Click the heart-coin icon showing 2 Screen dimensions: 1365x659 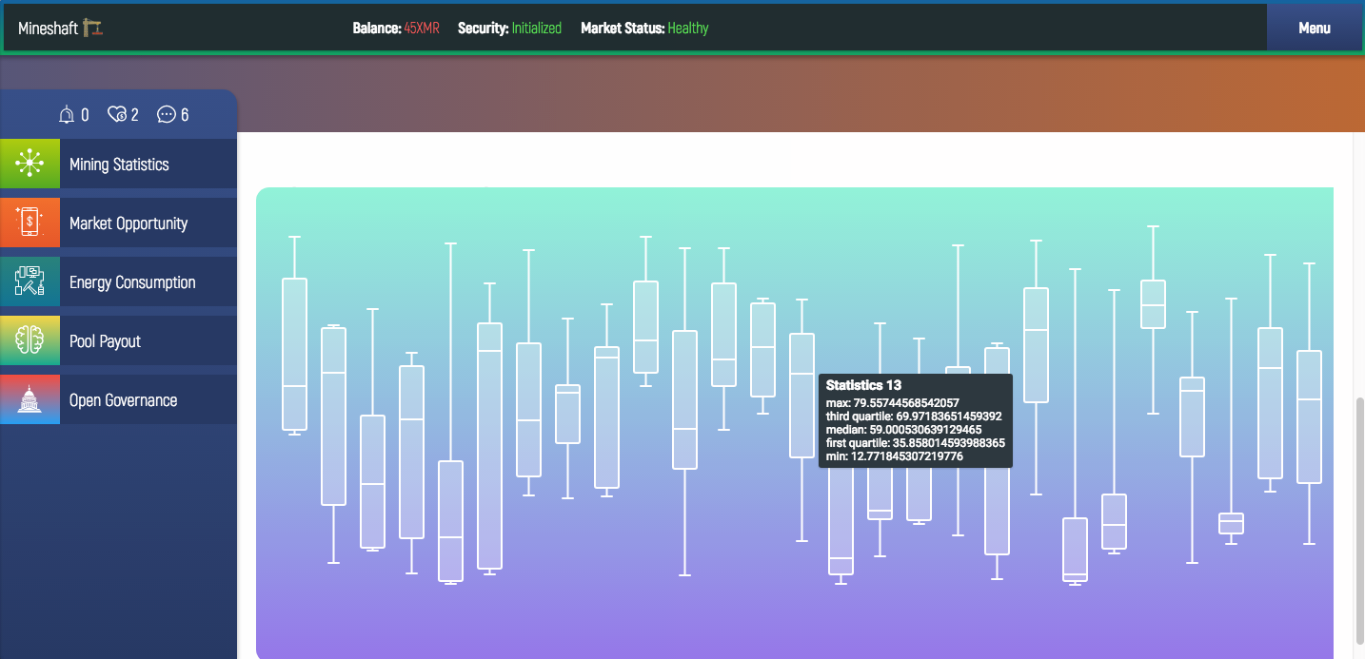coord(117,115)
